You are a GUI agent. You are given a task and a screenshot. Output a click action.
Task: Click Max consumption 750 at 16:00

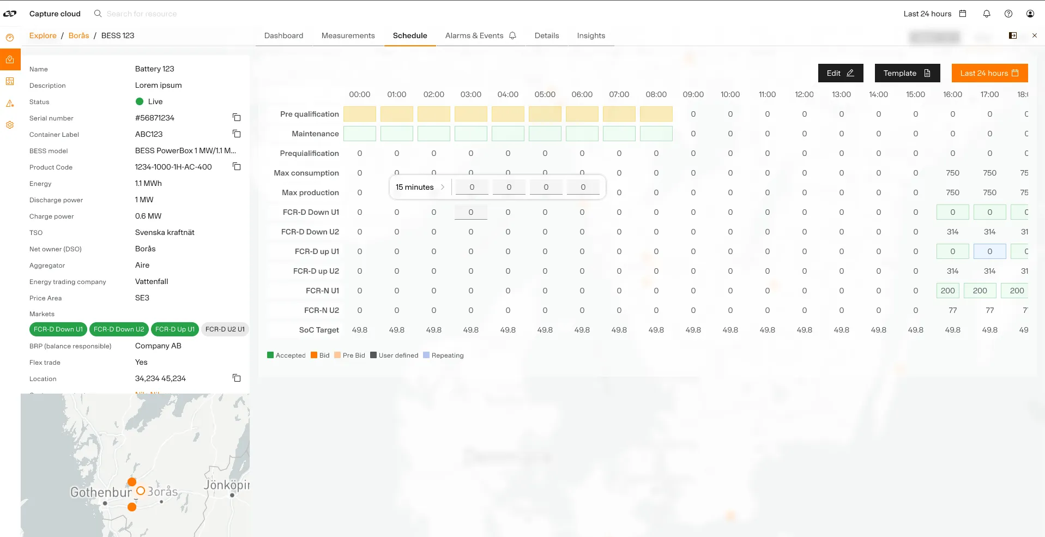click(953, 173)
